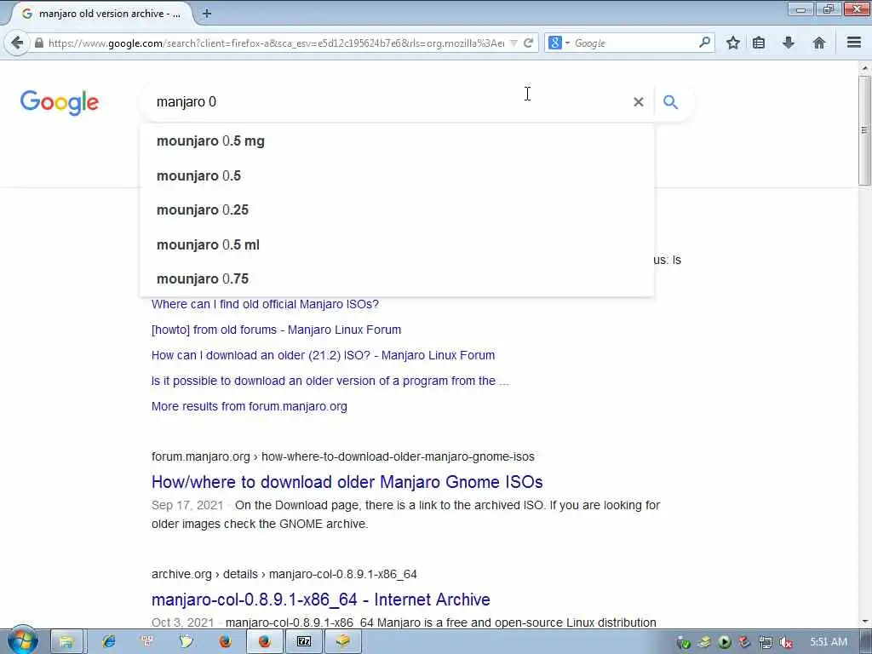Click the magnifier in the toolbar search box
This screenshot has height=654, width=872.
(x=704, y=43)
